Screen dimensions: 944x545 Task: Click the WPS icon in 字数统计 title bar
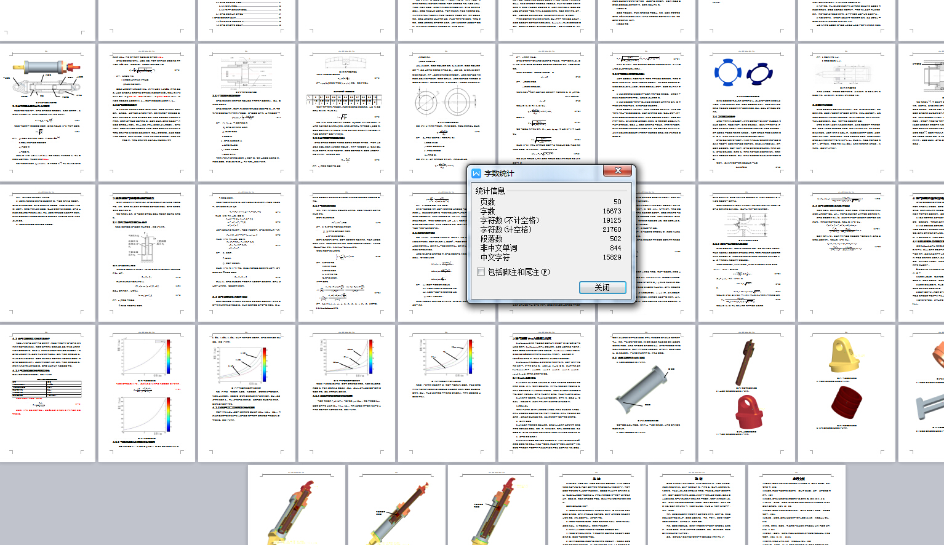coord(476,173)
